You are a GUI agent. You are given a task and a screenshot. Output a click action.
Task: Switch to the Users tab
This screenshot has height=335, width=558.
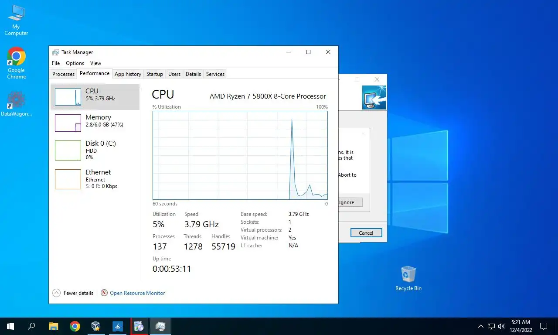(x=174, y=74)
